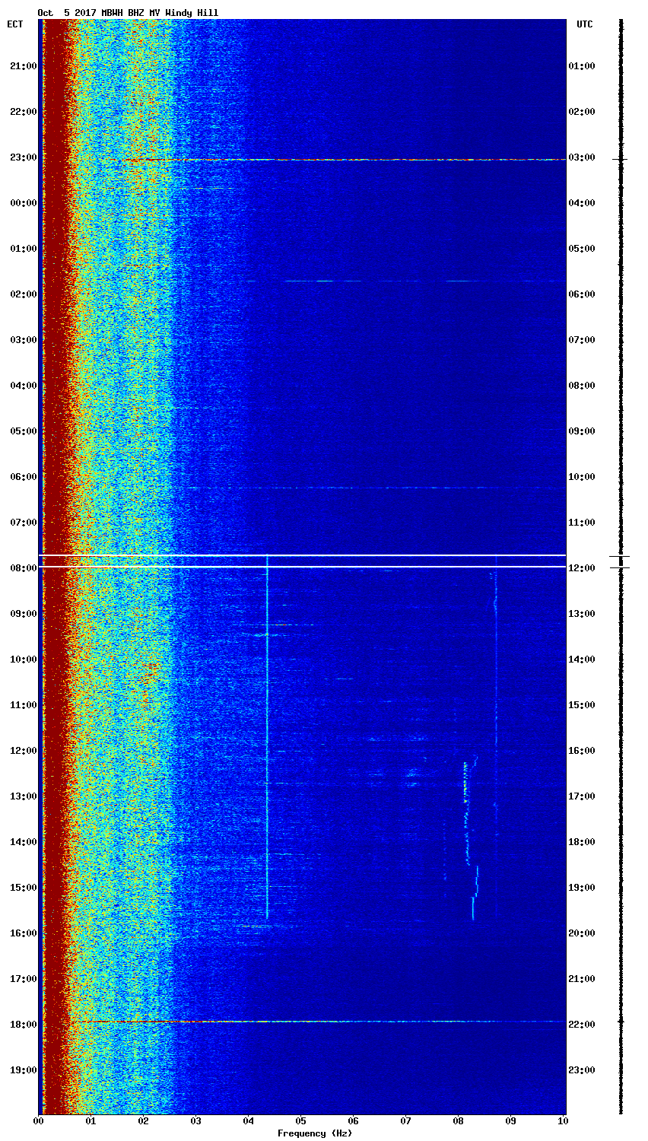This screenshot has height=1141, width=648.
Task: Click the ECT time label 17:00
Action: [x=24, y=979]
